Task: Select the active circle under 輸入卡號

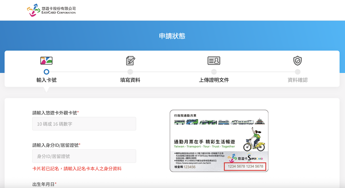Action: [47, 72]
